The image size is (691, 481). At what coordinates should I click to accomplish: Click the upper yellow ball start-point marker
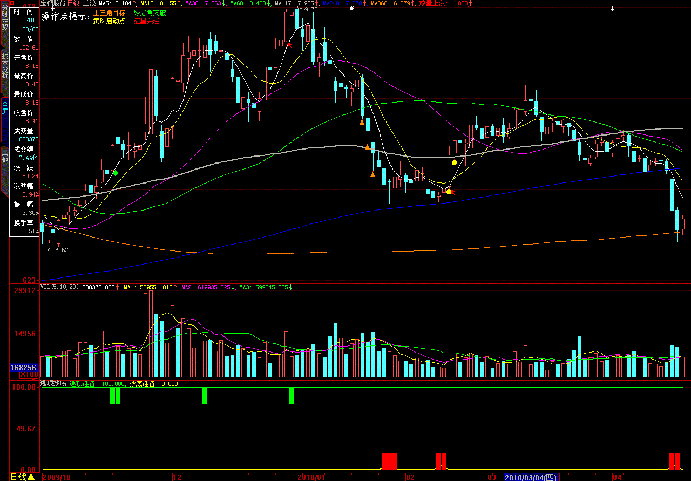tap(454, 162)
